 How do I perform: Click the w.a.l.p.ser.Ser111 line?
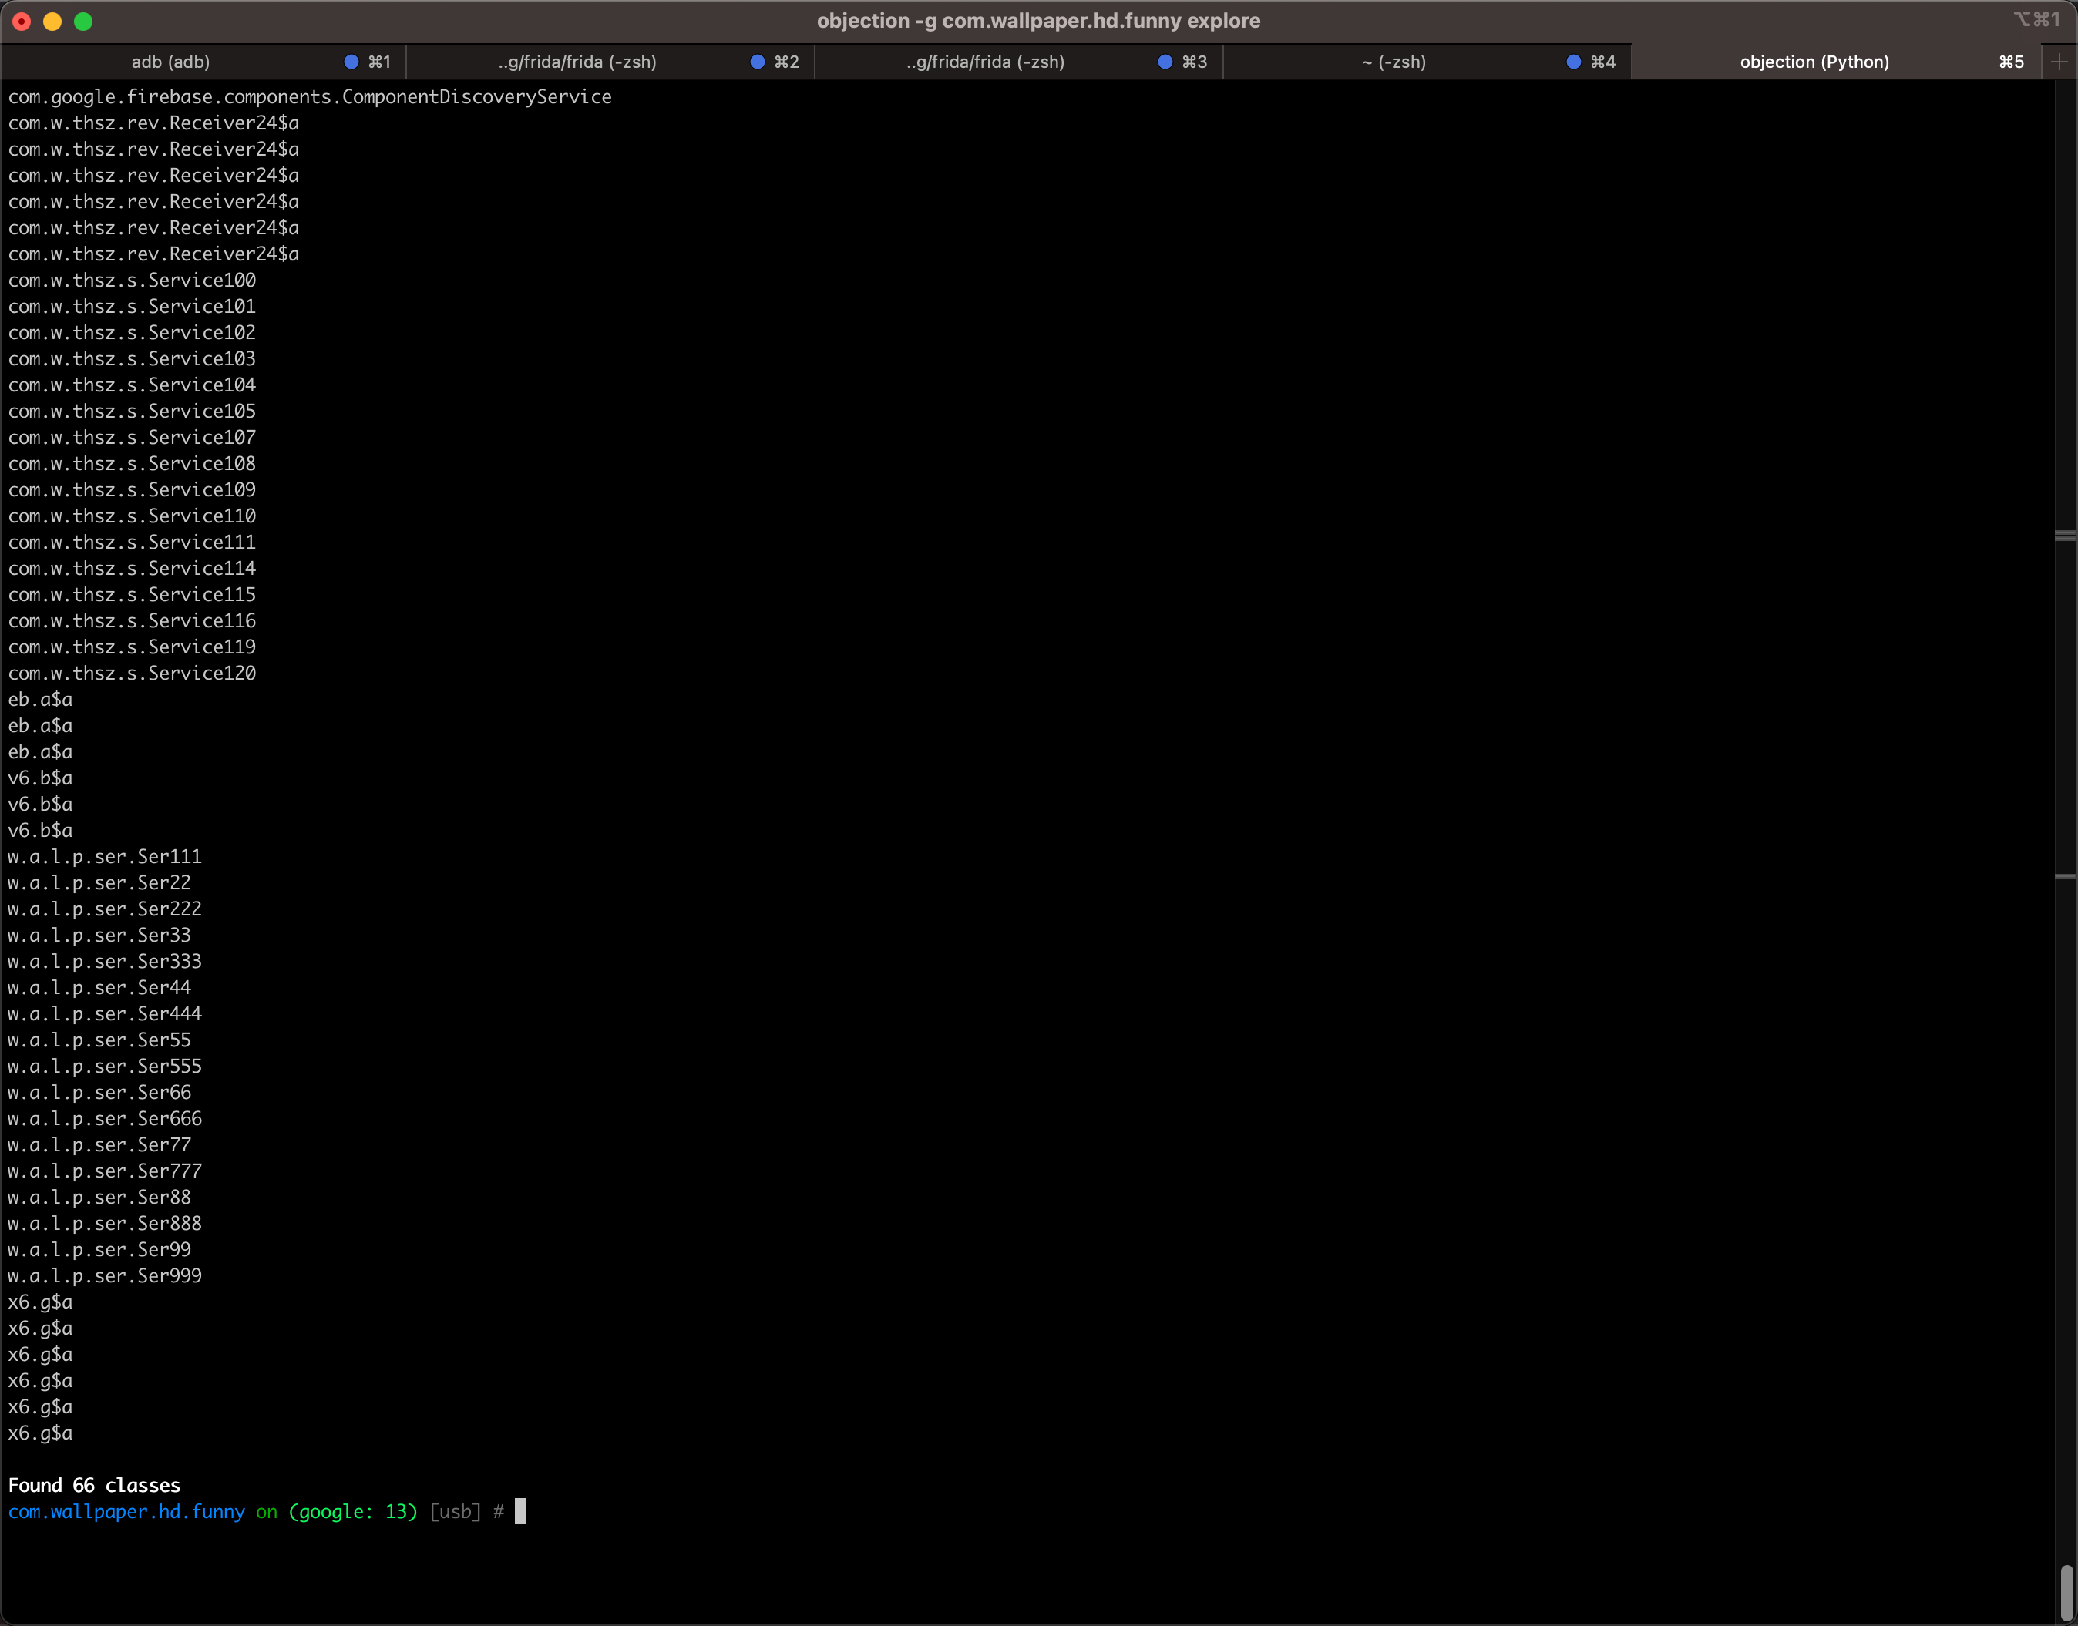[x=105, y=857]
